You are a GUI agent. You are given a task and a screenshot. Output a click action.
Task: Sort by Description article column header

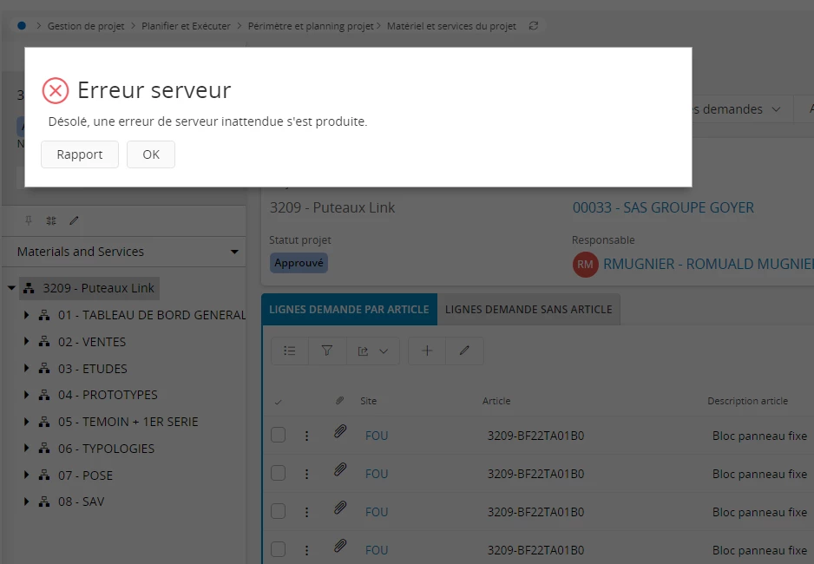747,401
